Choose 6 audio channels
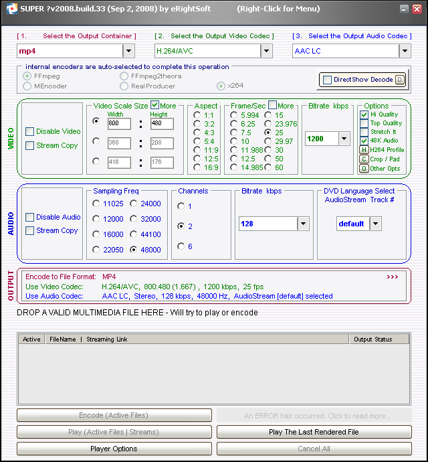This screenshot has width=428, height=462. (x=181, y=246)
